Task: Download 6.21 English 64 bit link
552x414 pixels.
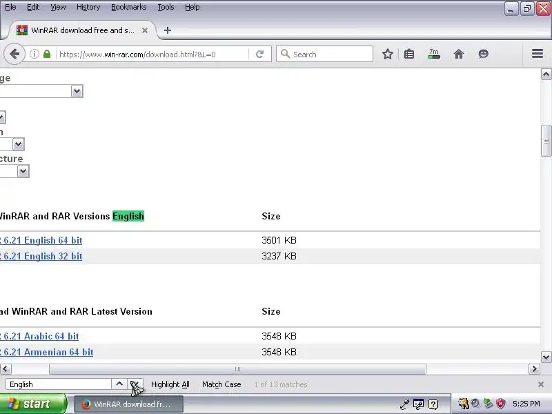Action: pyautogui.click(x=41, y=240)
